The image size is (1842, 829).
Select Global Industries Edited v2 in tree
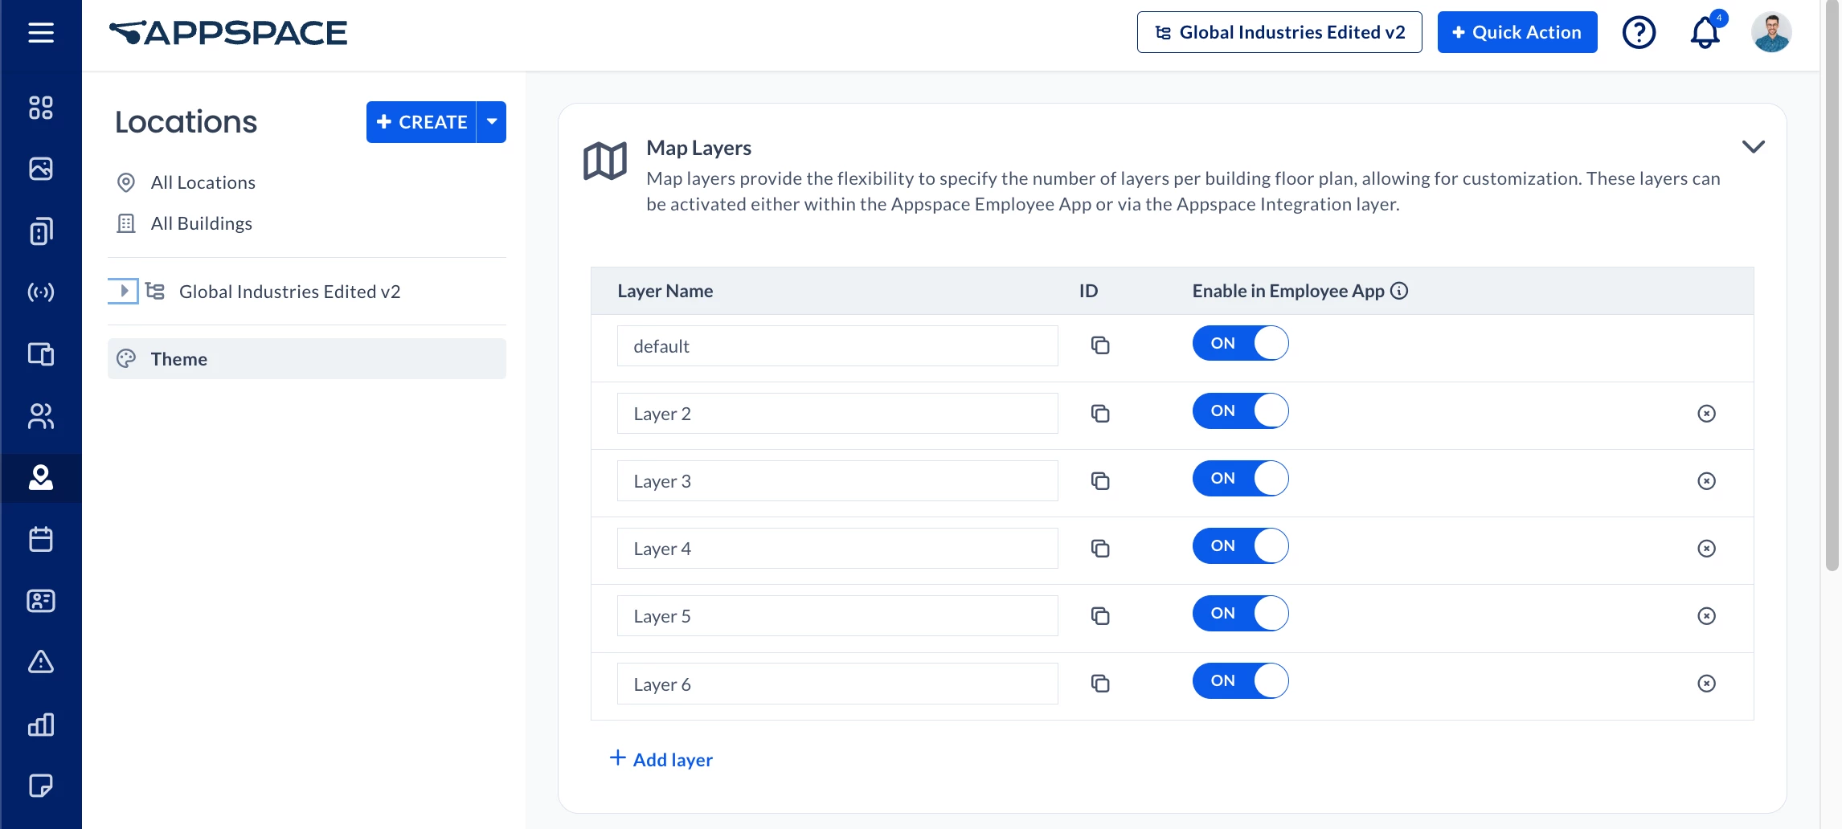[x=289, y=292]
